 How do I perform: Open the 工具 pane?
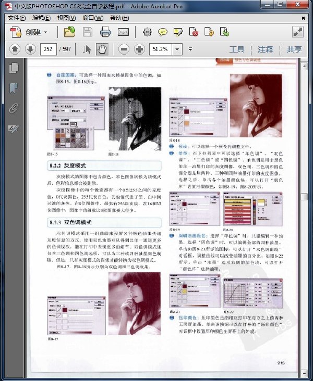tap(237, 49)
